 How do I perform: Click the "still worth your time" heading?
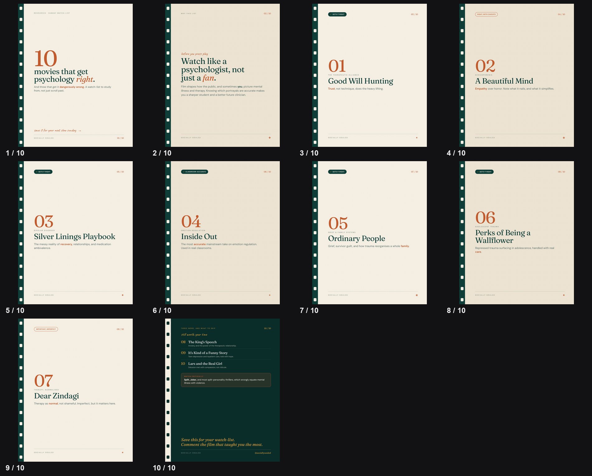click(194, 335)
